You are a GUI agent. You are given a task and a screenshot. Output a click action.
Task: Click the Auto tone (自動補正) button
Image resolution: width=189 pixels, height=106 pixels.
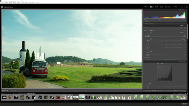click(183, 39)
